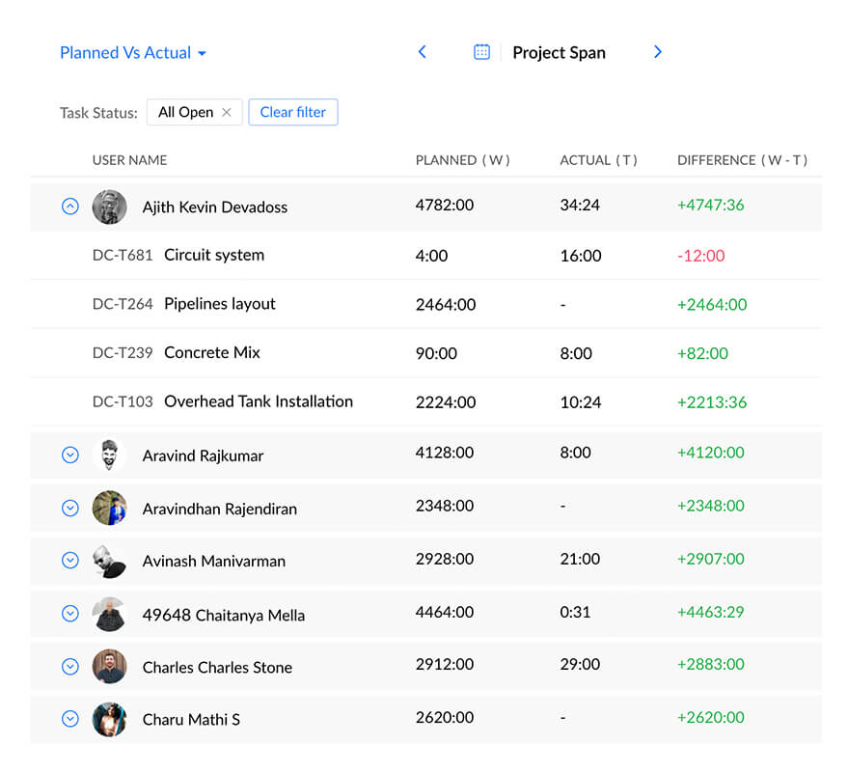Expand Aravind Rajkumar's row

[x=69, y=455]
